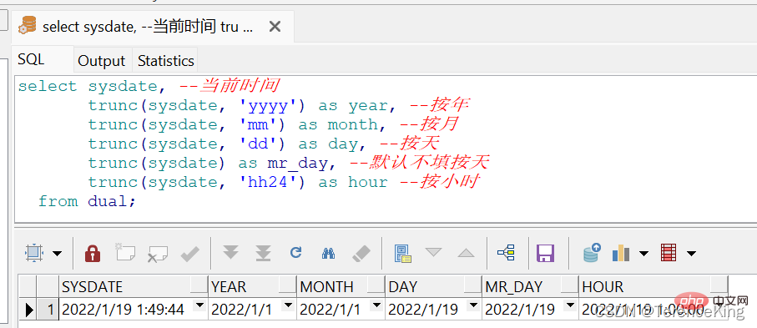Image resolution: width=757 pixels, height=328 pixels.
Task: Close the select sysdate query tab
Action: click(x=275, y=27)
